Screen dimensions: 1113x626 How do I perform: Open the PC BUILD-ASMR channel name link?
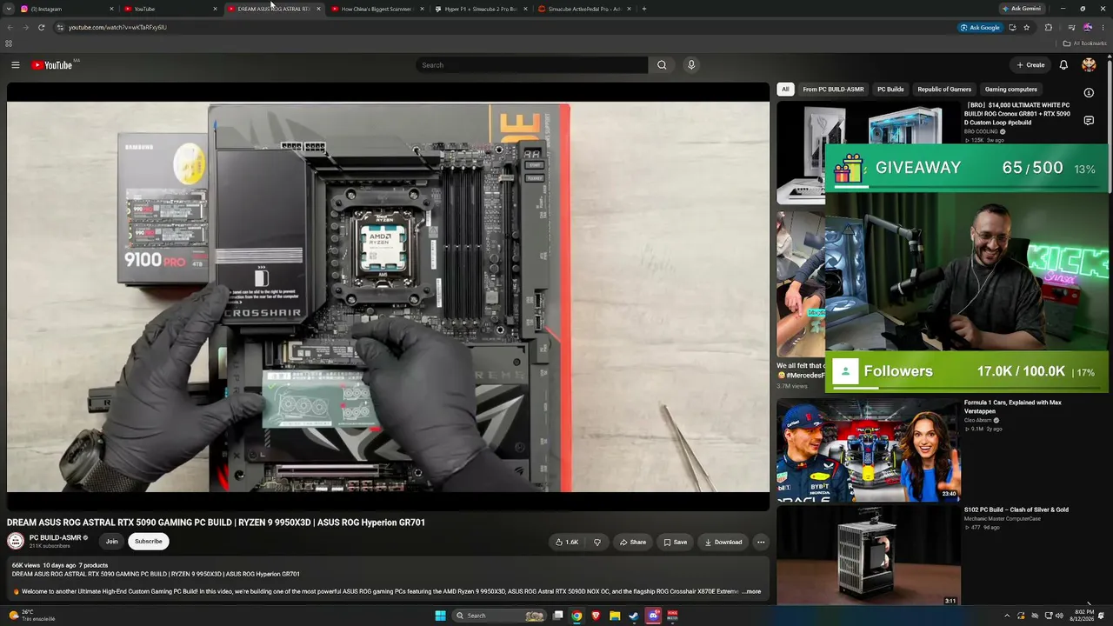pyautogui.click(x=56, y=537)
